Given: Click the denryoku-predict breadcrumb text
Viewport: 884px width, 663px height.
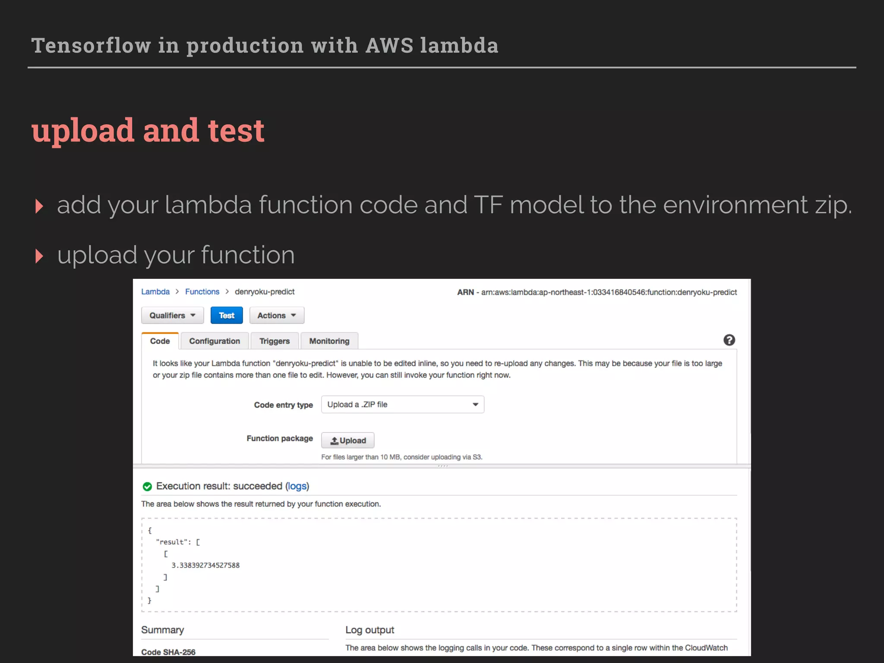Looking at the screenshot, I should point(265,292).
